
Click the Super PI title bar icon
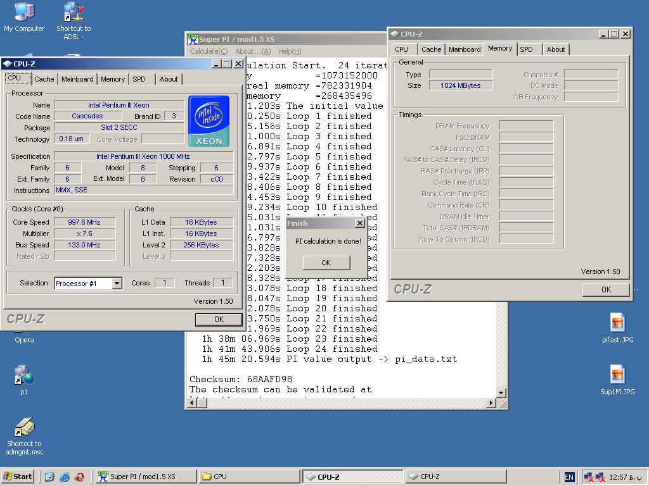pyautogui.click(x=193, y=39)
